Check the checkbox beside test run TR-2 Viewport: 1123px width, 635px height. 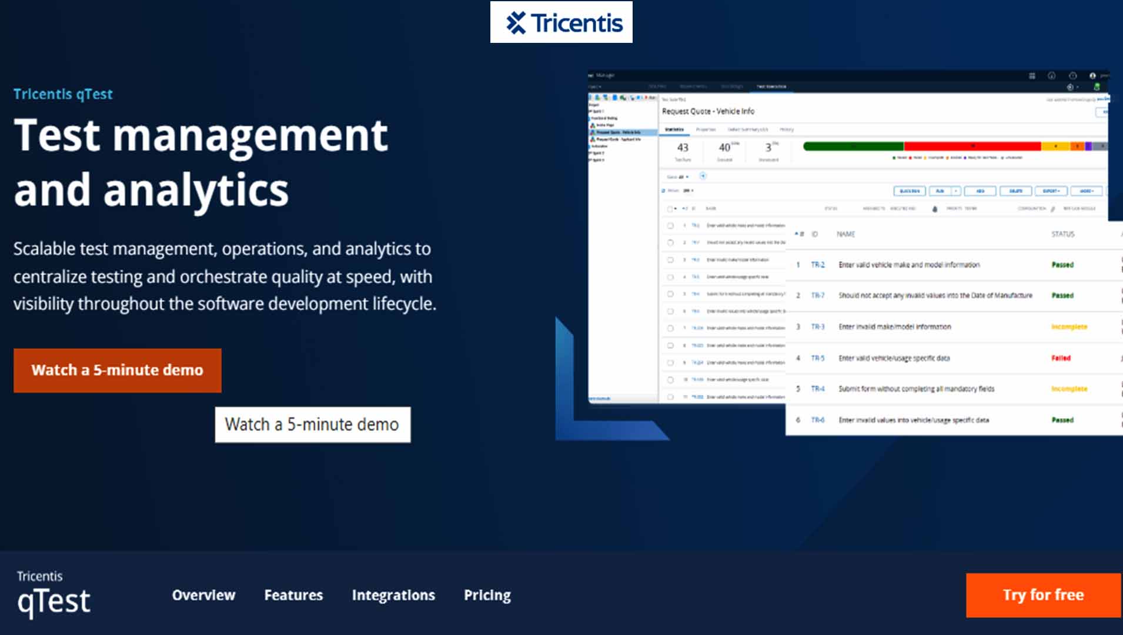[670, 225]
